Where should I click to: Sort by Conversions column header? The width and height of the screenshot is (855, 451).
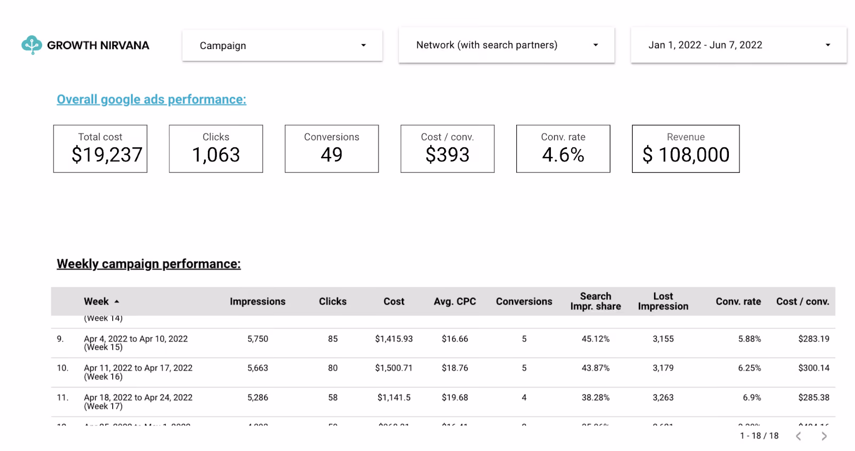tap(524, 302)
